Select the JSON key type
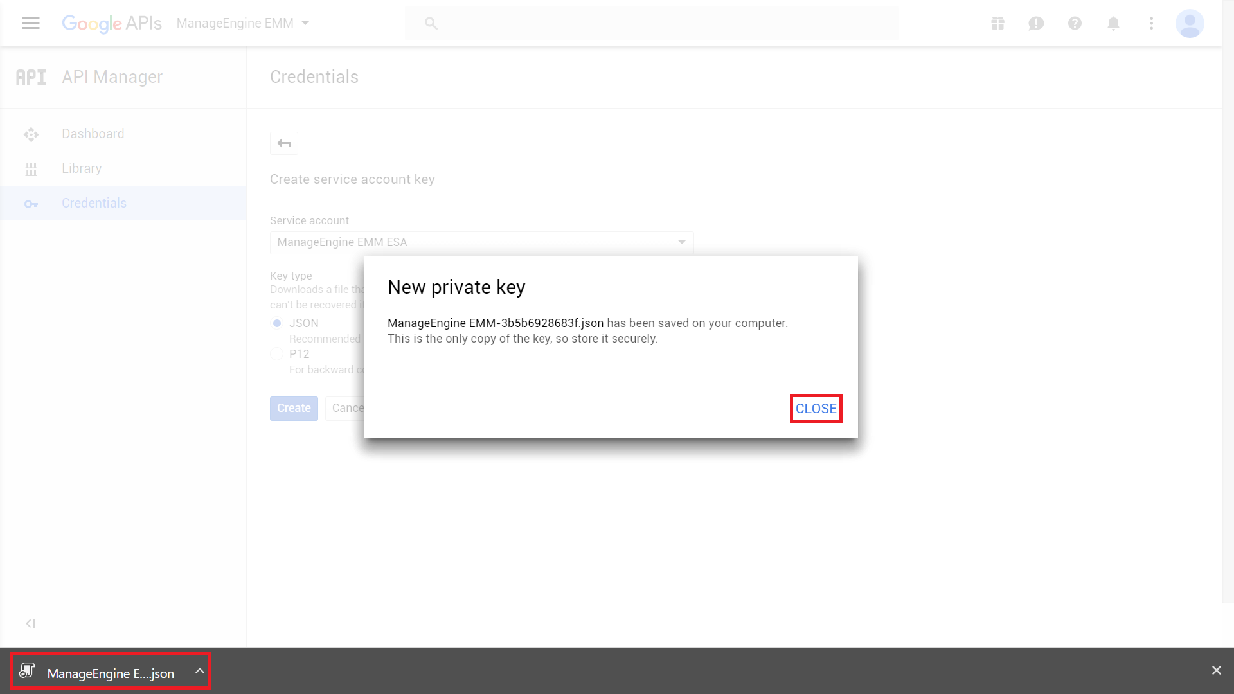The width and height of the screenshot is (1234, 694). tap(277, 323)
